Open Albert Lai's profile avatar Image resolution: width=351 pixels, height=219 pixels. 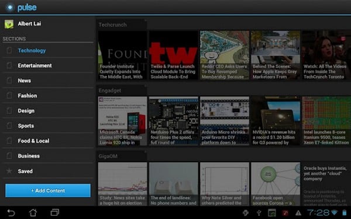pos(9,24)
